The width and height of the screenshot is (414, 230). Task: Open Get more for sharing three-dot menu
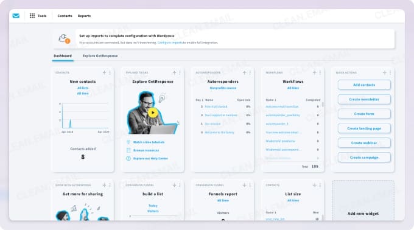pyautogui.click(x=110, y=185)
